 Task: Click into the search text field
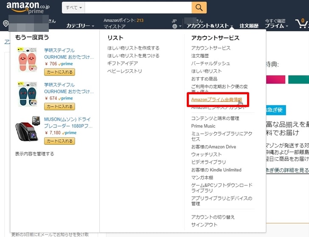coord(138,8)
